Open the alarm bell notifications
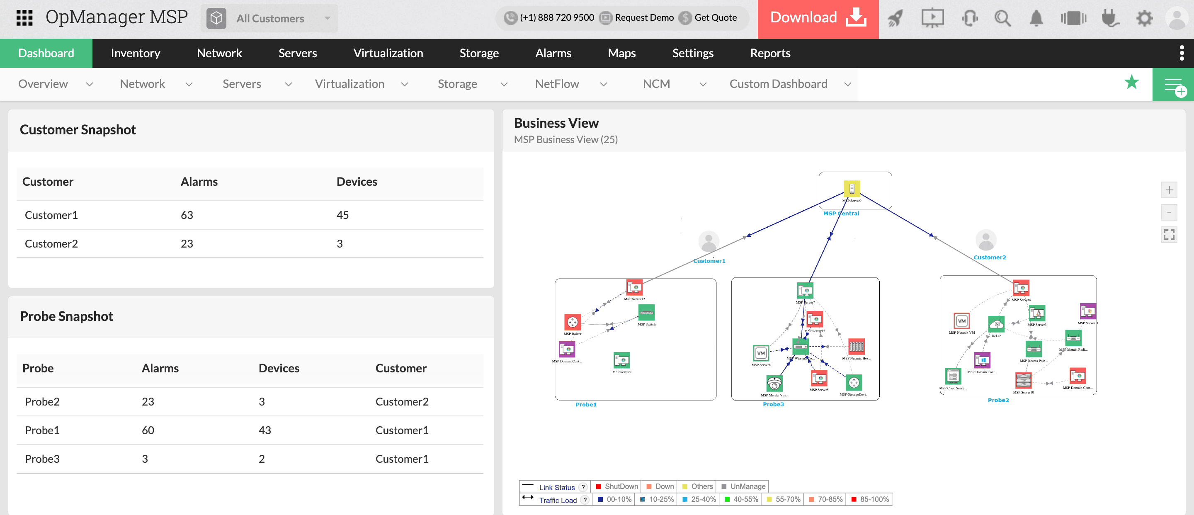The width and height of the screenshot is (1194, 515). (x=1036, y=19)
